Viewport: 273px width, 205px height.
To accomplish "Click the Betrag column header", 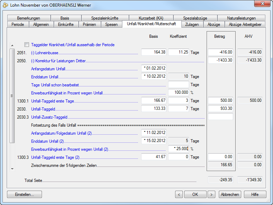I will pyautogui.click(x=220, y=36).
